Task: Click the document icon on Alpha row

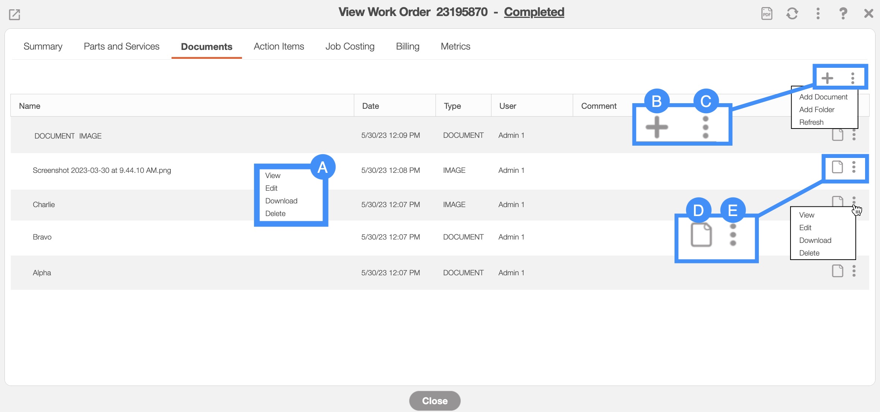Action: point(837,271)
